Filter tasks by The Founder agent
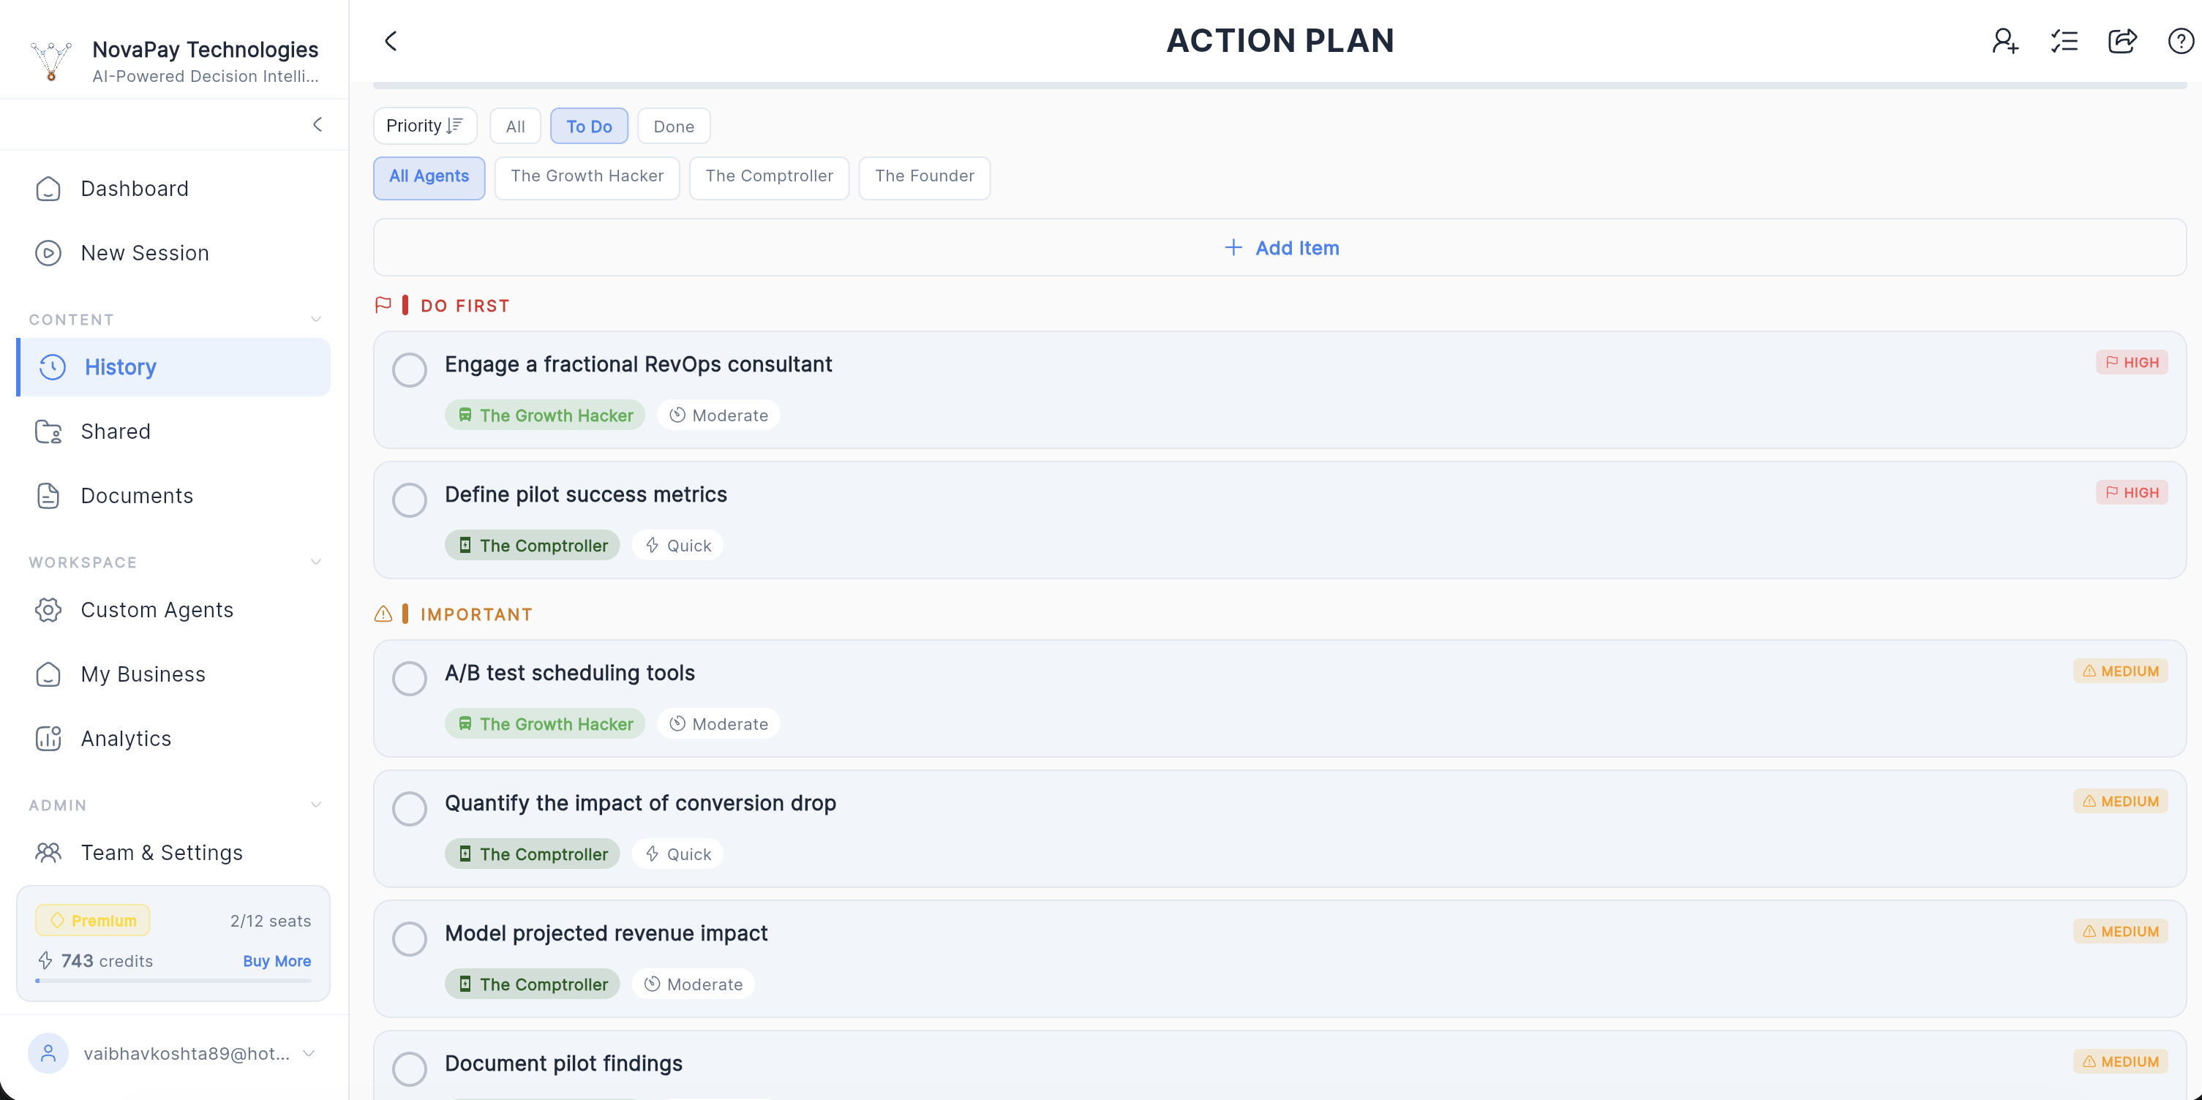Viewport: 2202px width, 1100px height. point(924,177)
